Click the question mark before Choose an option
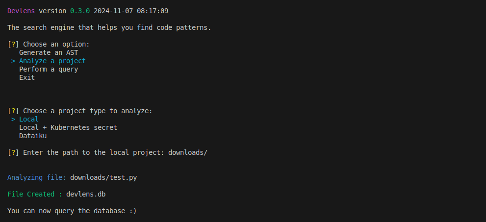Viewport: 486px width, 222px height. point(13,44)
